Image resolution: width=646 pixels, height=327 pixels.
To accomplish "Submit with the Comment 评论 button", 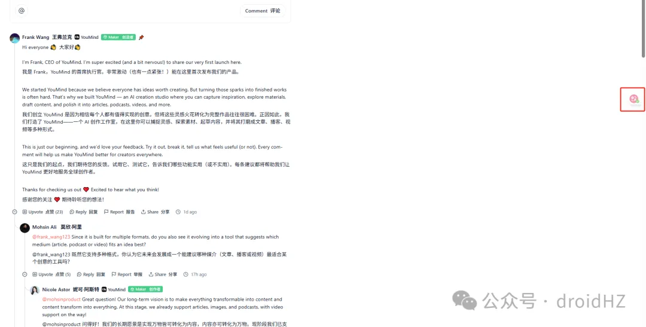I will click(x=263, y=11).
